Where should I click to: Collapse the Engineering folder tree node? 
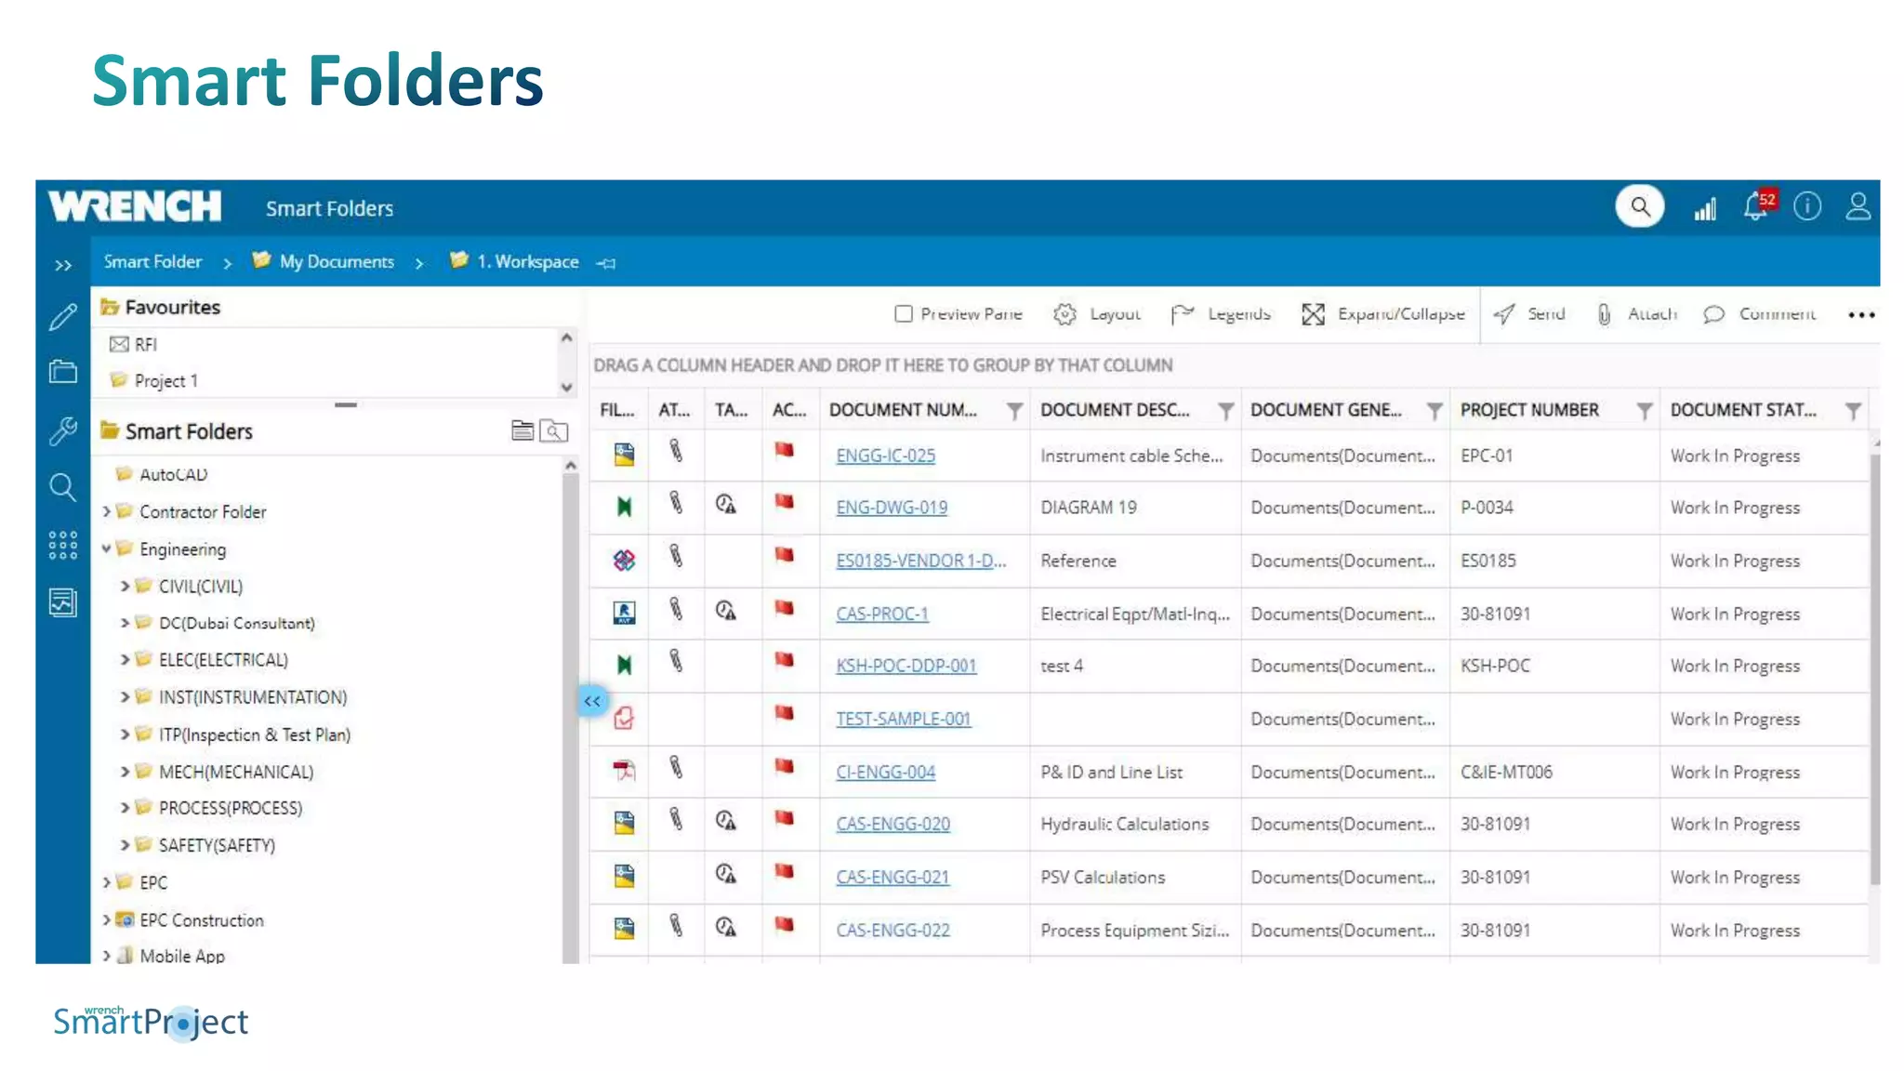coord(106,549)
